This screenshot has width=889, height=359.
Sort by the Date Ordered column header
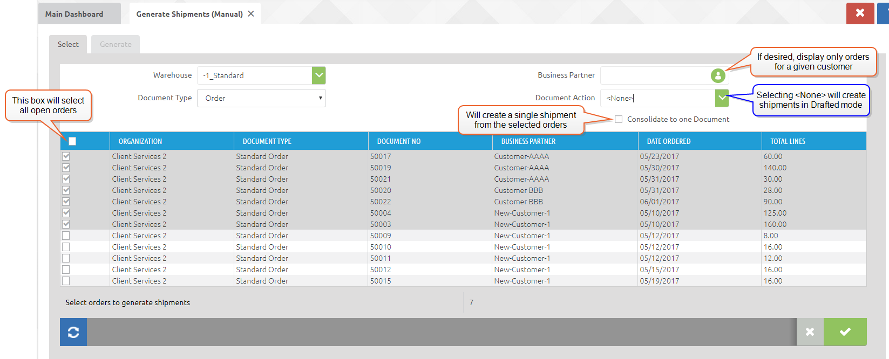[x=668, y=141]
